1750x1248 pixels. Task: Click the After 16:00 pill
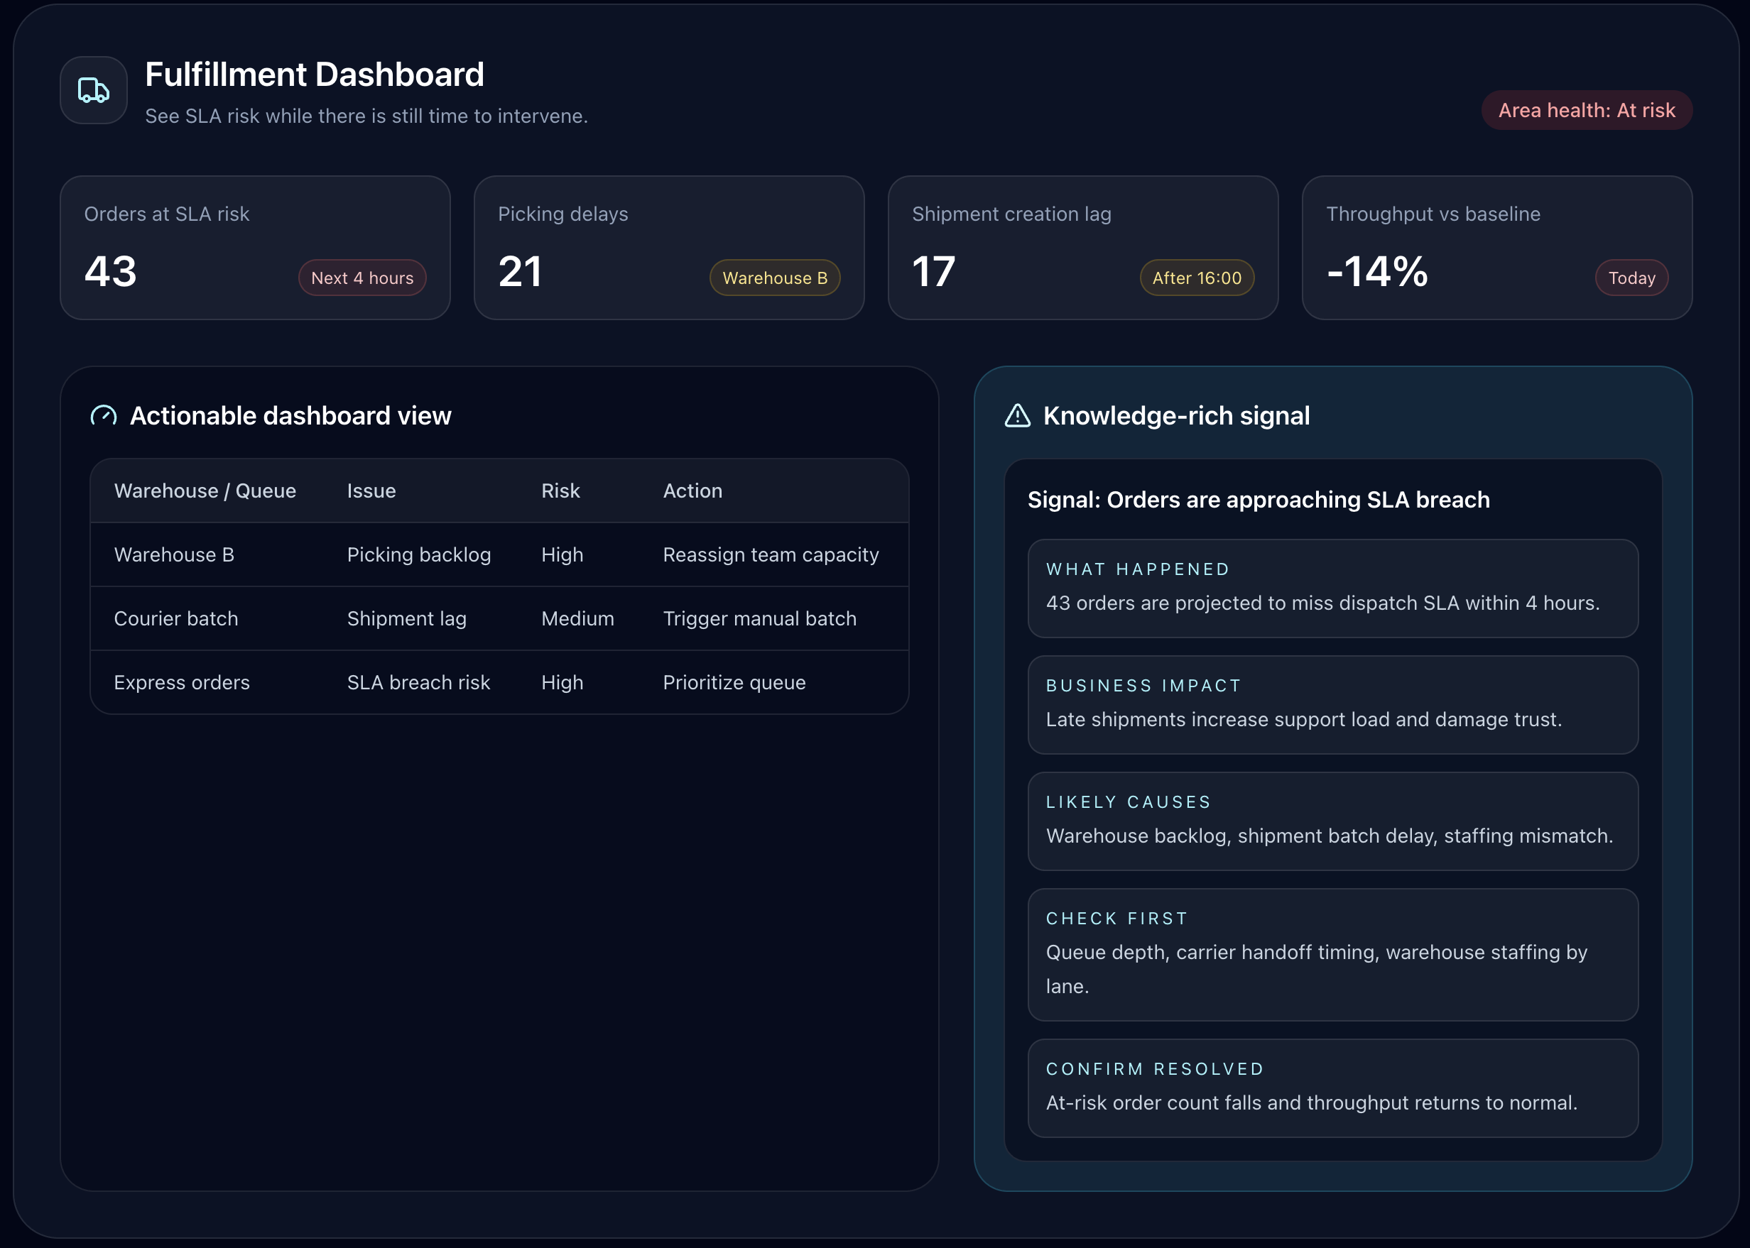tap(1197, 278)
